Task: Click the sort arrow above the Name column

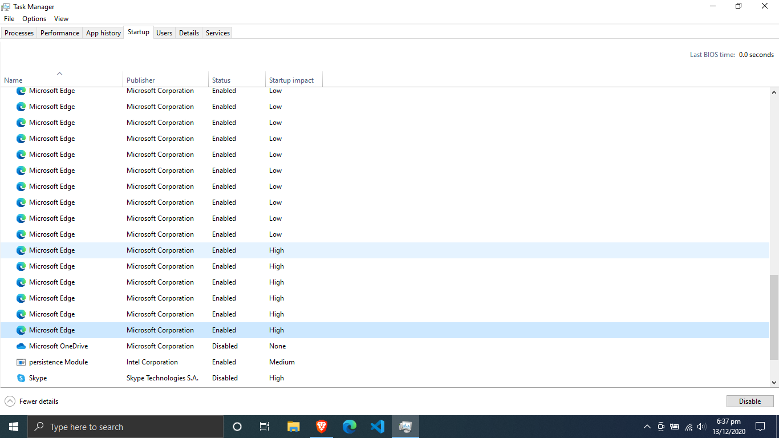Action: coord(59,73)
